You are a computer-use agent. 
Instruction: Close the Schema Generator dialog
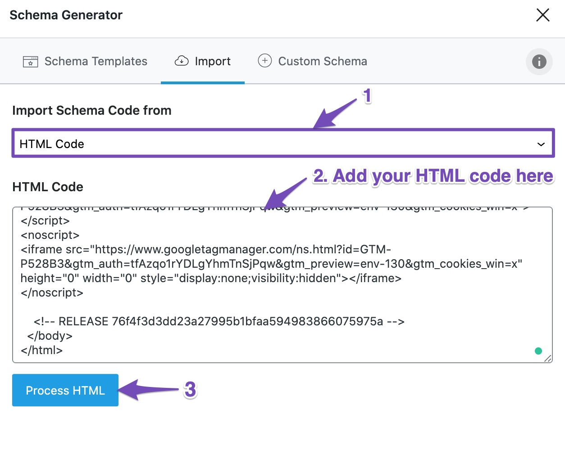542,15
